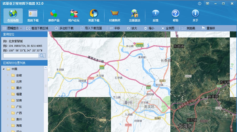Screen dimensions: 237x132
Task: Click 导入下载范围 import range
Action: coord(91,28)
